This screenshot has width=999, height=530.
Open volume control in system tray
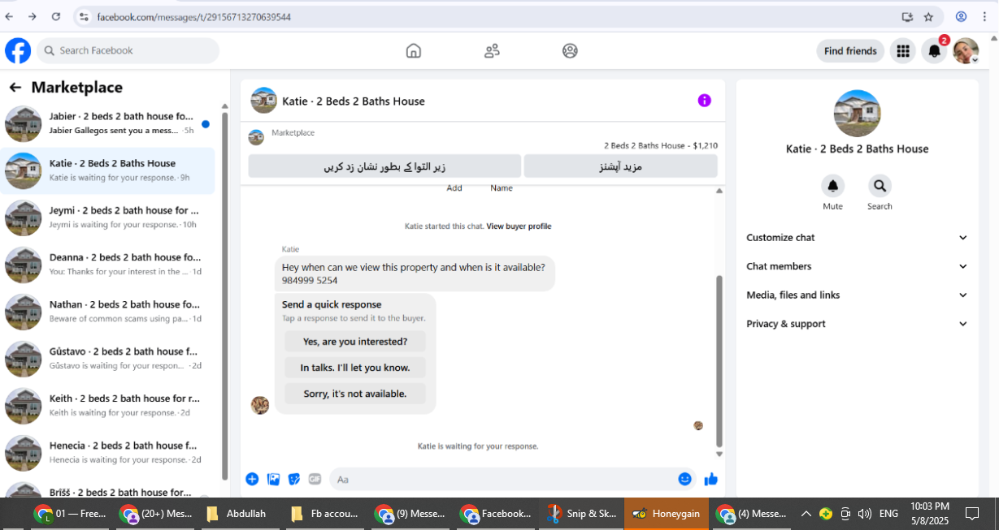pyautogui.click(x=865, y=514)
